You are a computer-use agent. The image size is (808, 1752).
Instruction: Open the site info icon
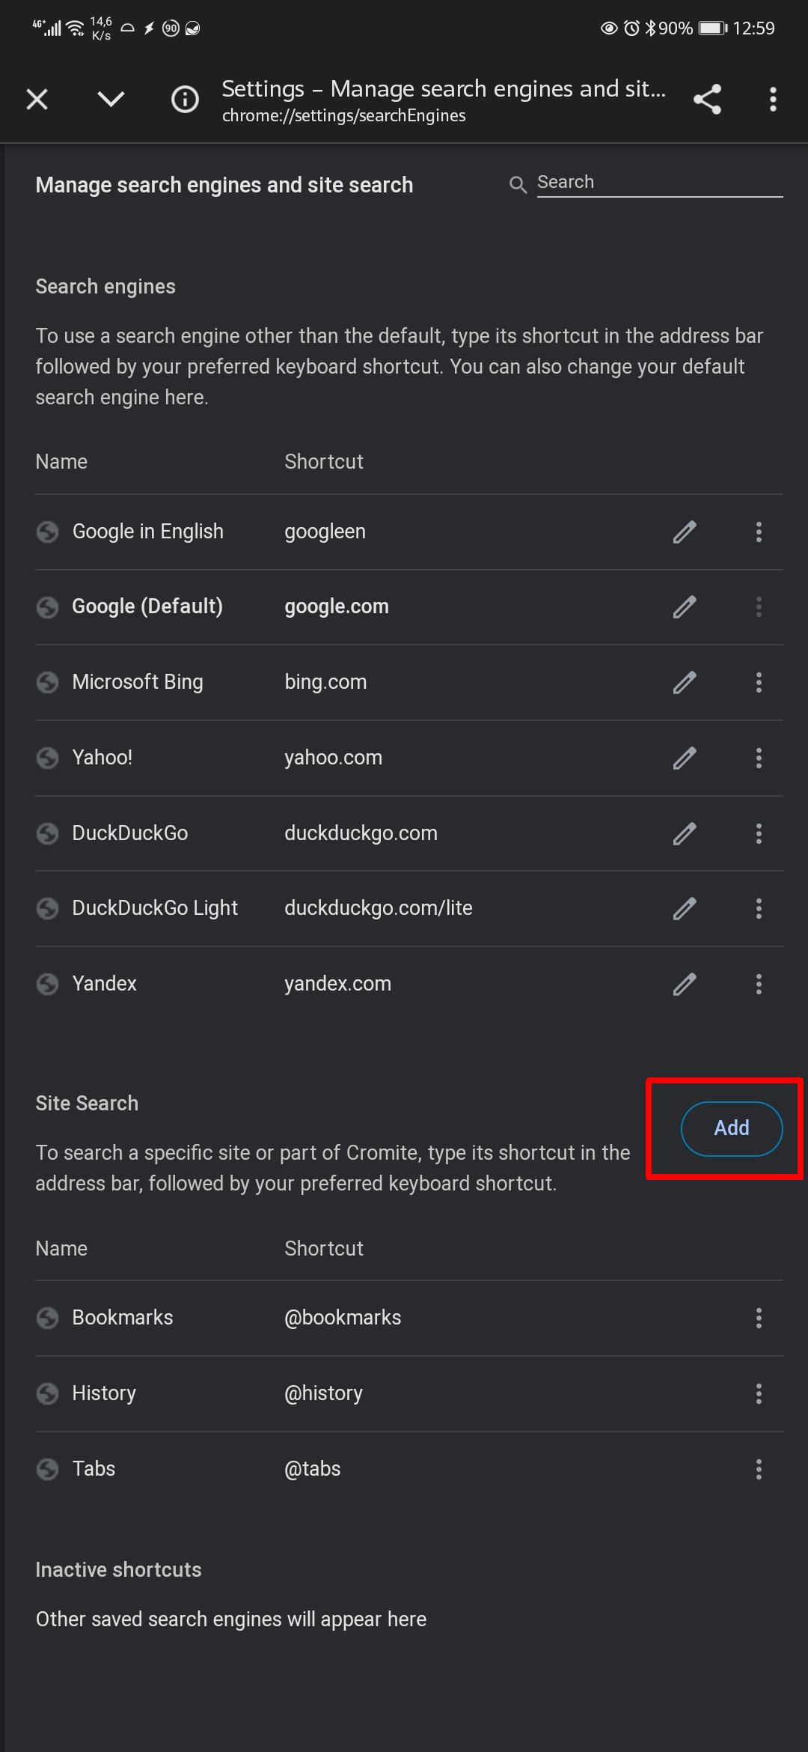[185, 99]
